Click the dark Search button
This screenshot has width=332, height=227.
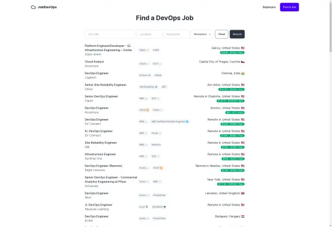point(237,34)
